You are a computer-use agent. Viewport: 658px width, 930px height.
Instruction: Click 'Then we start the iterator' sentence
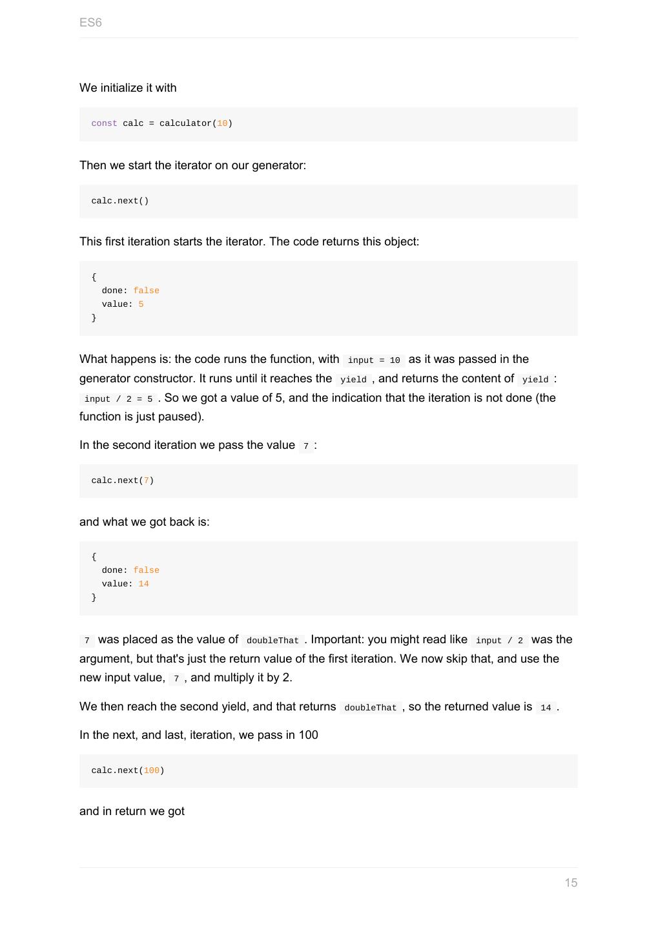[x=192, y=165]
